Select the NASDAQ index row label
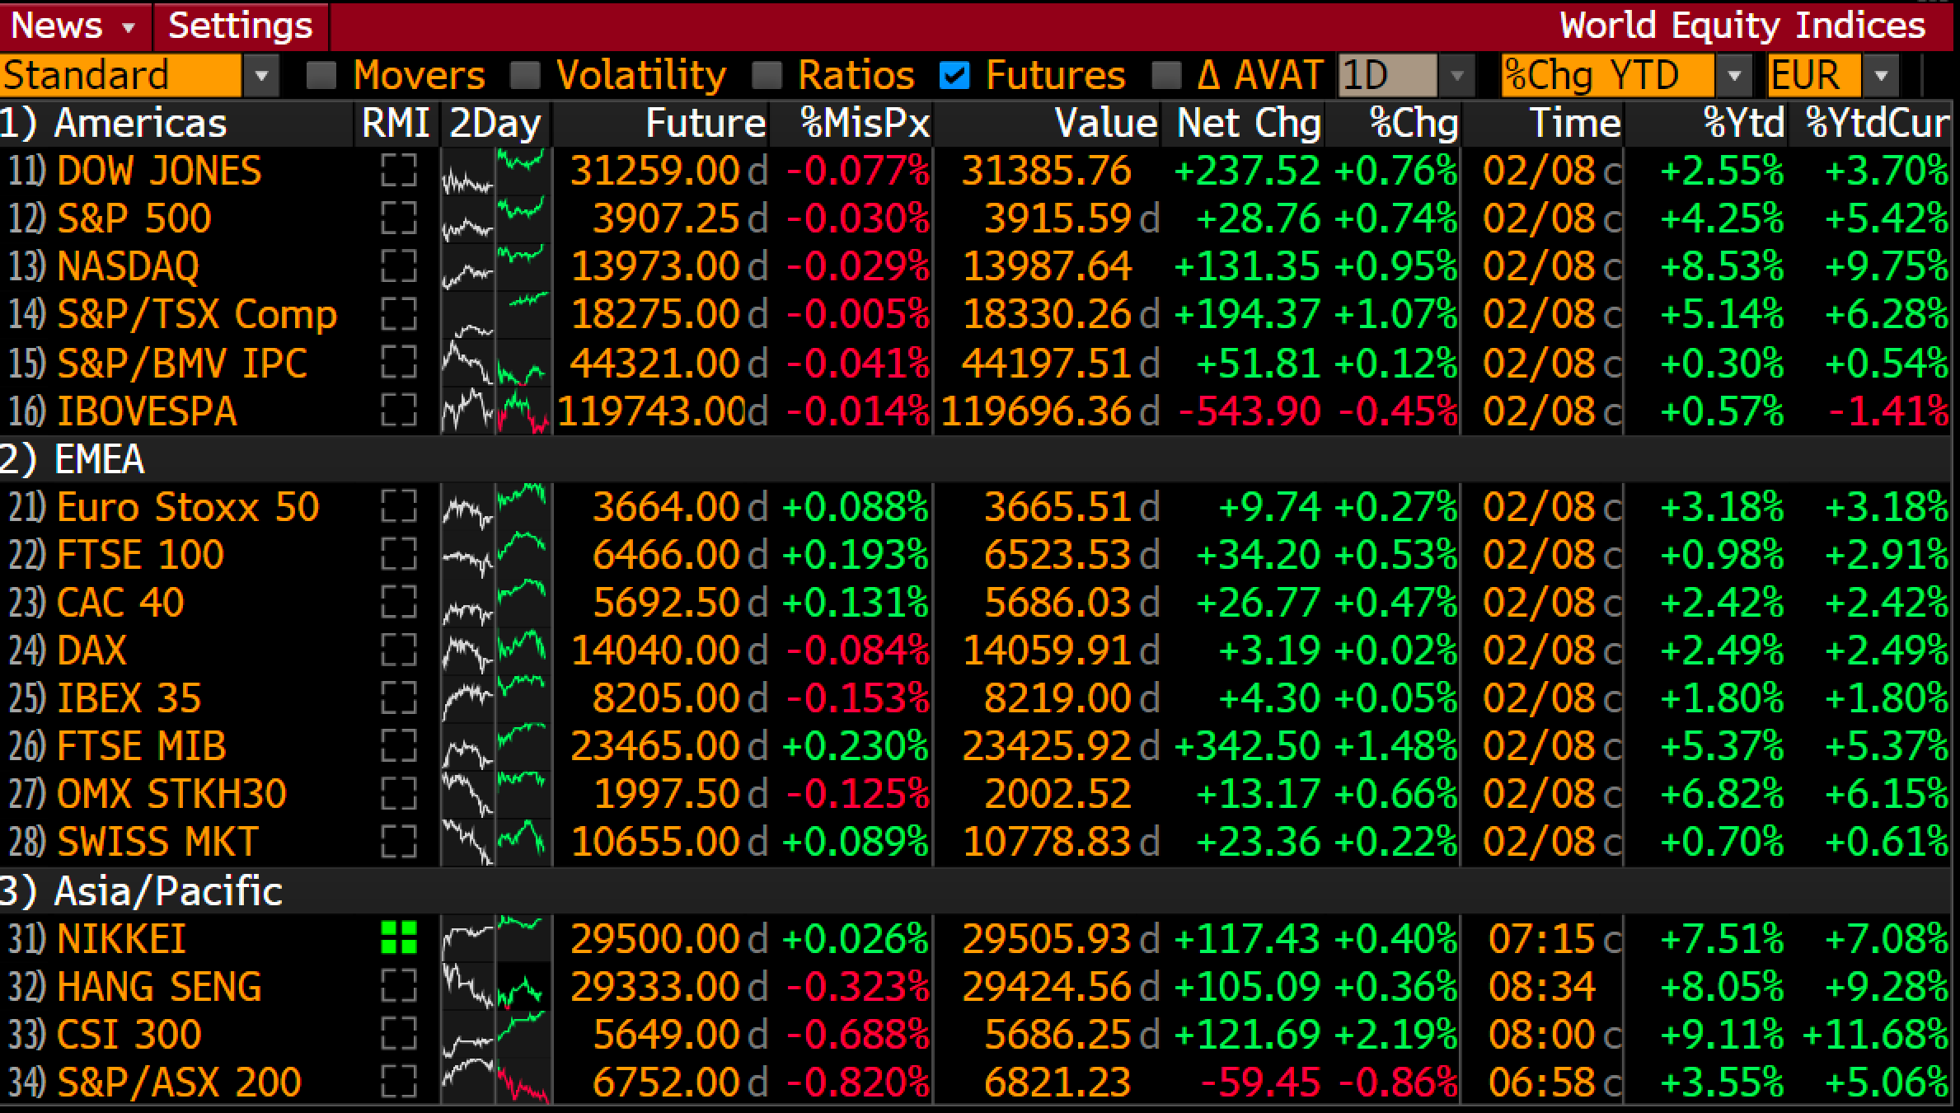The width and height of the screenshot is (1960, 1113). coord(128,265)
